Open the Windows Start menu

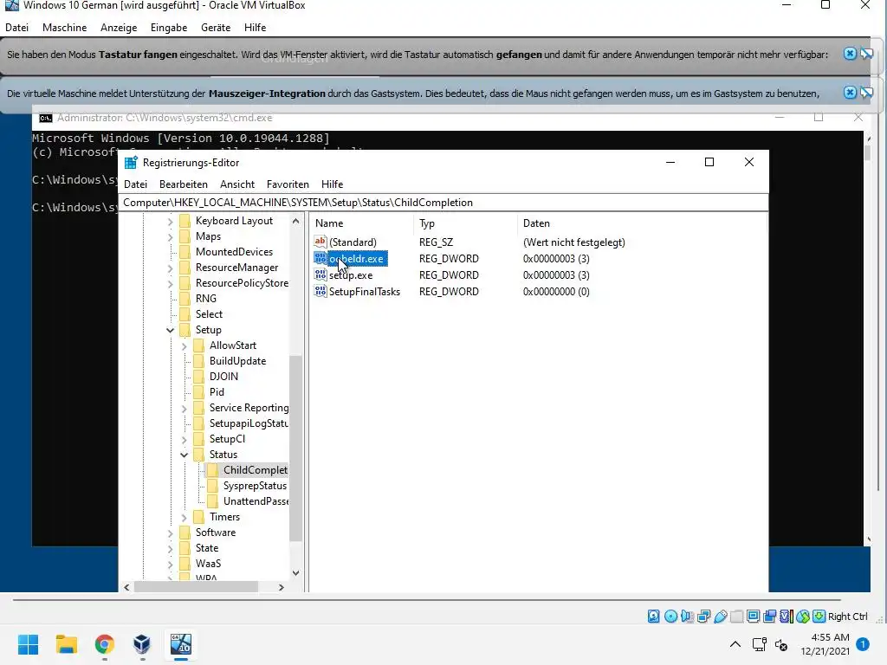click(28, 644)
